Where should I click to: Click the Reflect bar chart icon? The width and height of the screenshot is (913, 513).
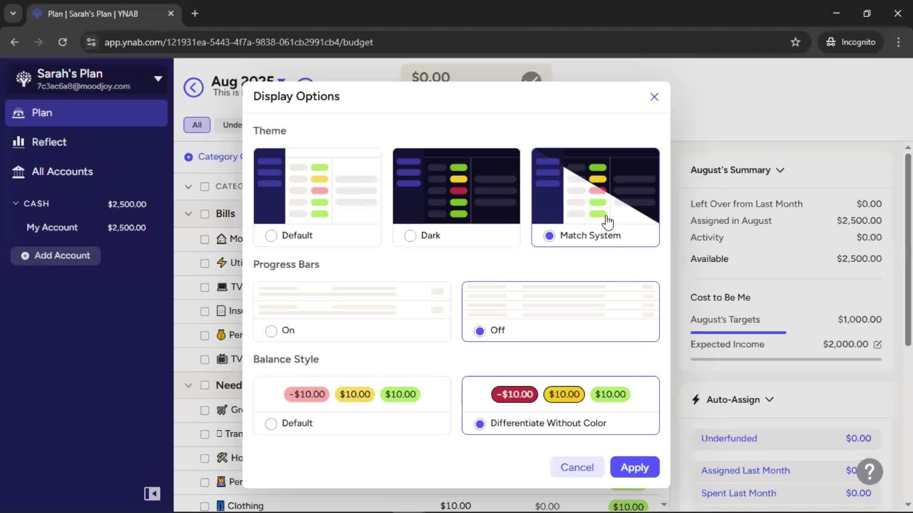point(18,142)
